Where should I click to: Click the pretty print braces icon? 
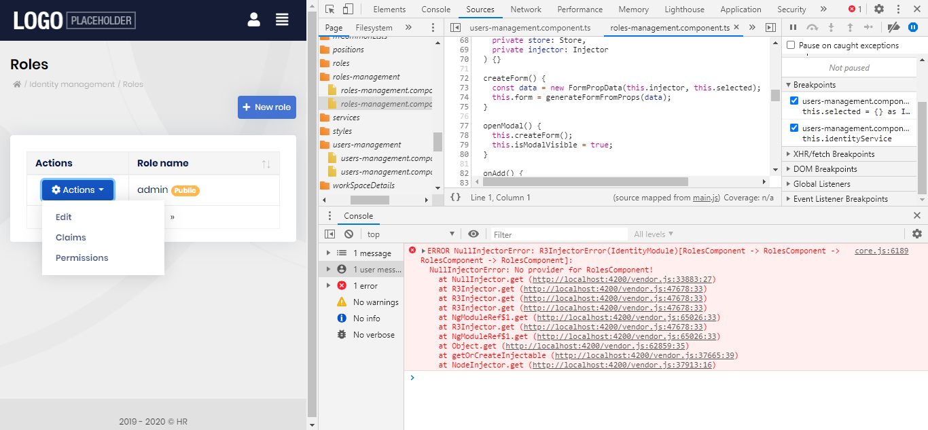[x=455, y=198]
